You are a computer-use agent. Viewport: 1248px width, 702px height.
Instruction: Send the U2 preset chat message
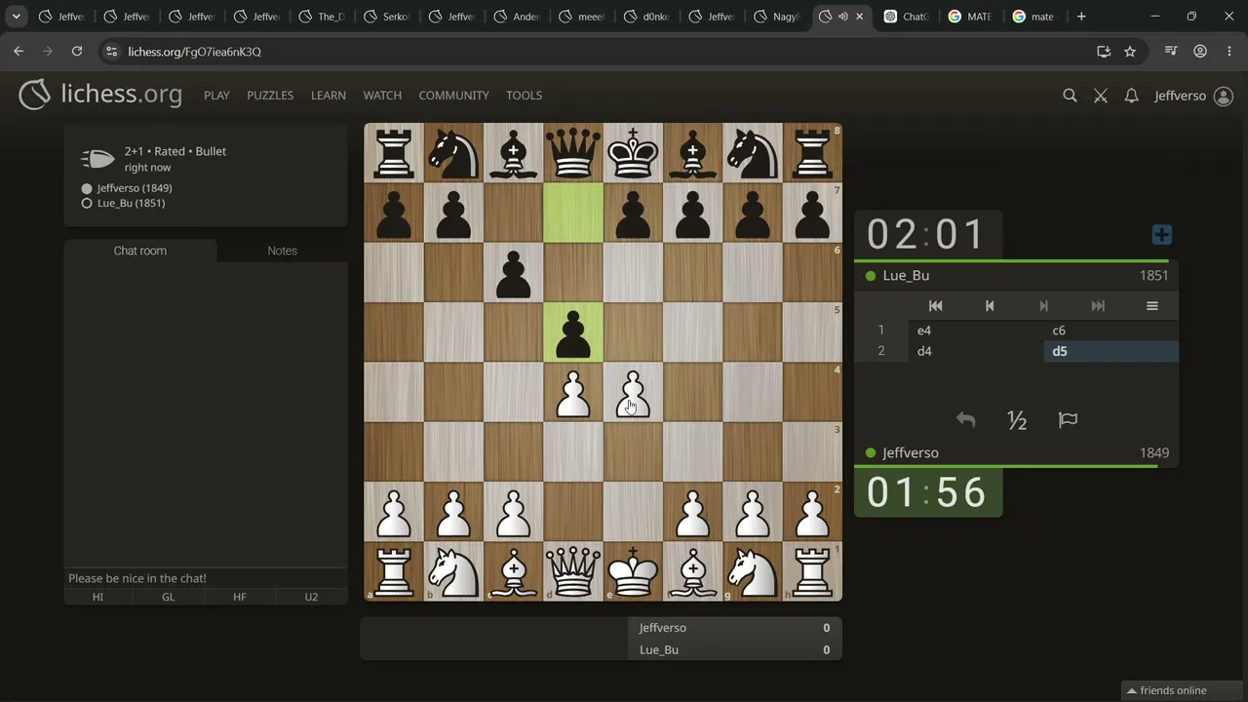[x=311, y=597]
